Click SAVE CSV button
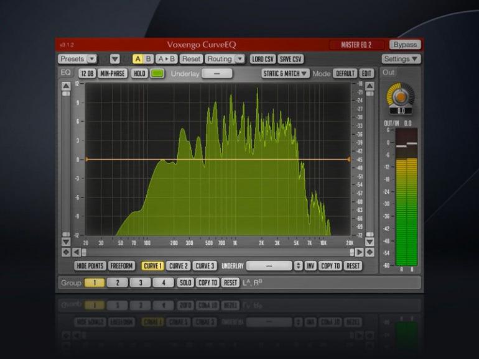 291,59
